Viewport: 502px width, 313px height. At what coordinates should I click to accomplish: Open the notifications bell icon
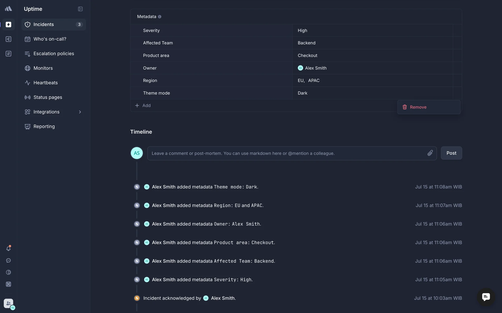8,249
